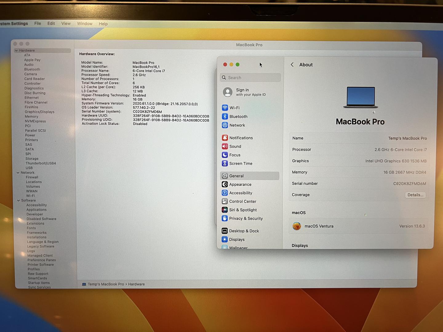Open the File menu
This screenshot has width=443, height=332.
click(x=38, y=23)
